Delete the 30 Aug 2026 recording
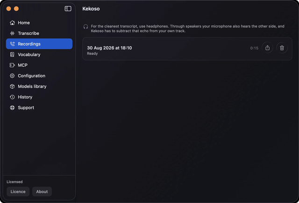This screenshot has width=299, height=203. (x=282, y=48)
